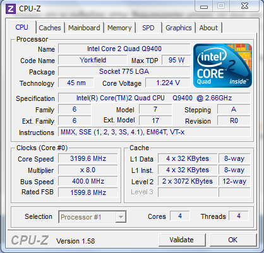This screenshot has height=253, width=264.
Task: Click the Validate button
Action: (x=181, y=240)
